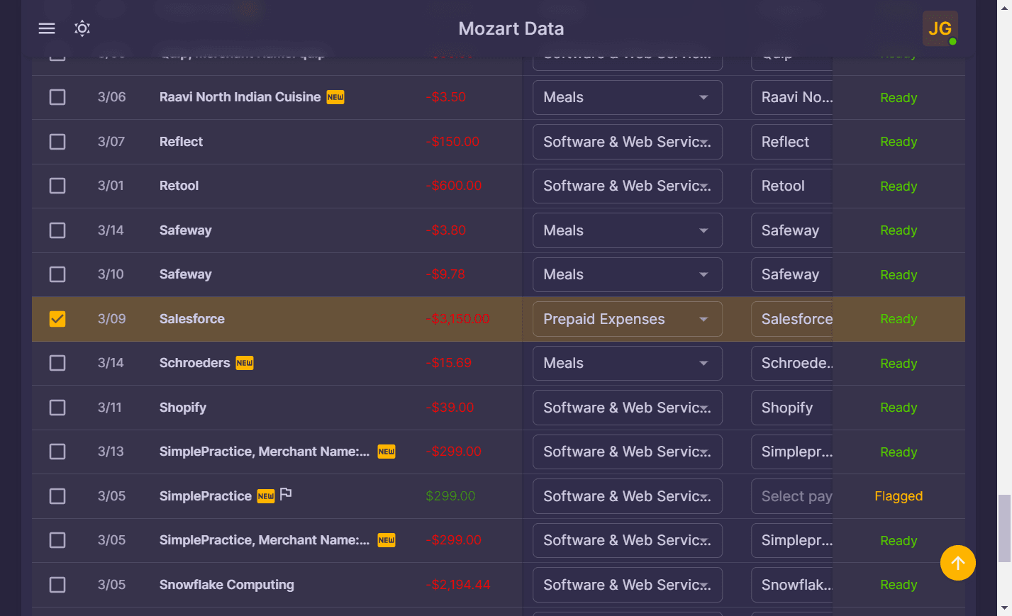
Task: Click the scroll-to-top arrow button
Action: tap(957, 562)
